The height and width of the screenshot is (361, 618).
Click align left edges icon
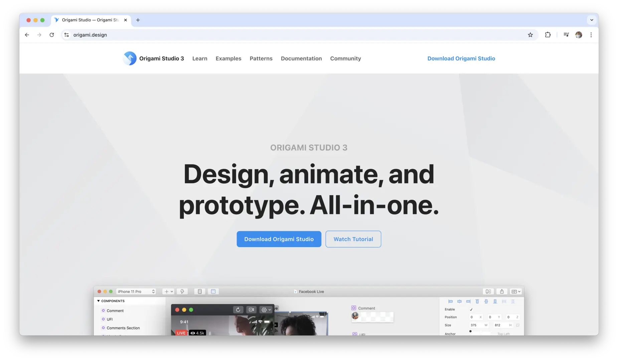point(450,302)
